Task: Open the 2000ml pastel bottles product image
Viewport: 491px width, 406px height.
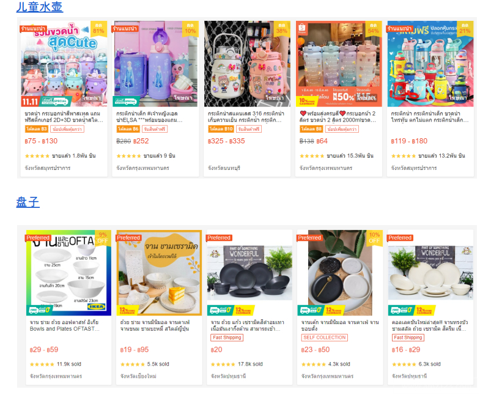Action: [x=339, y=64]
